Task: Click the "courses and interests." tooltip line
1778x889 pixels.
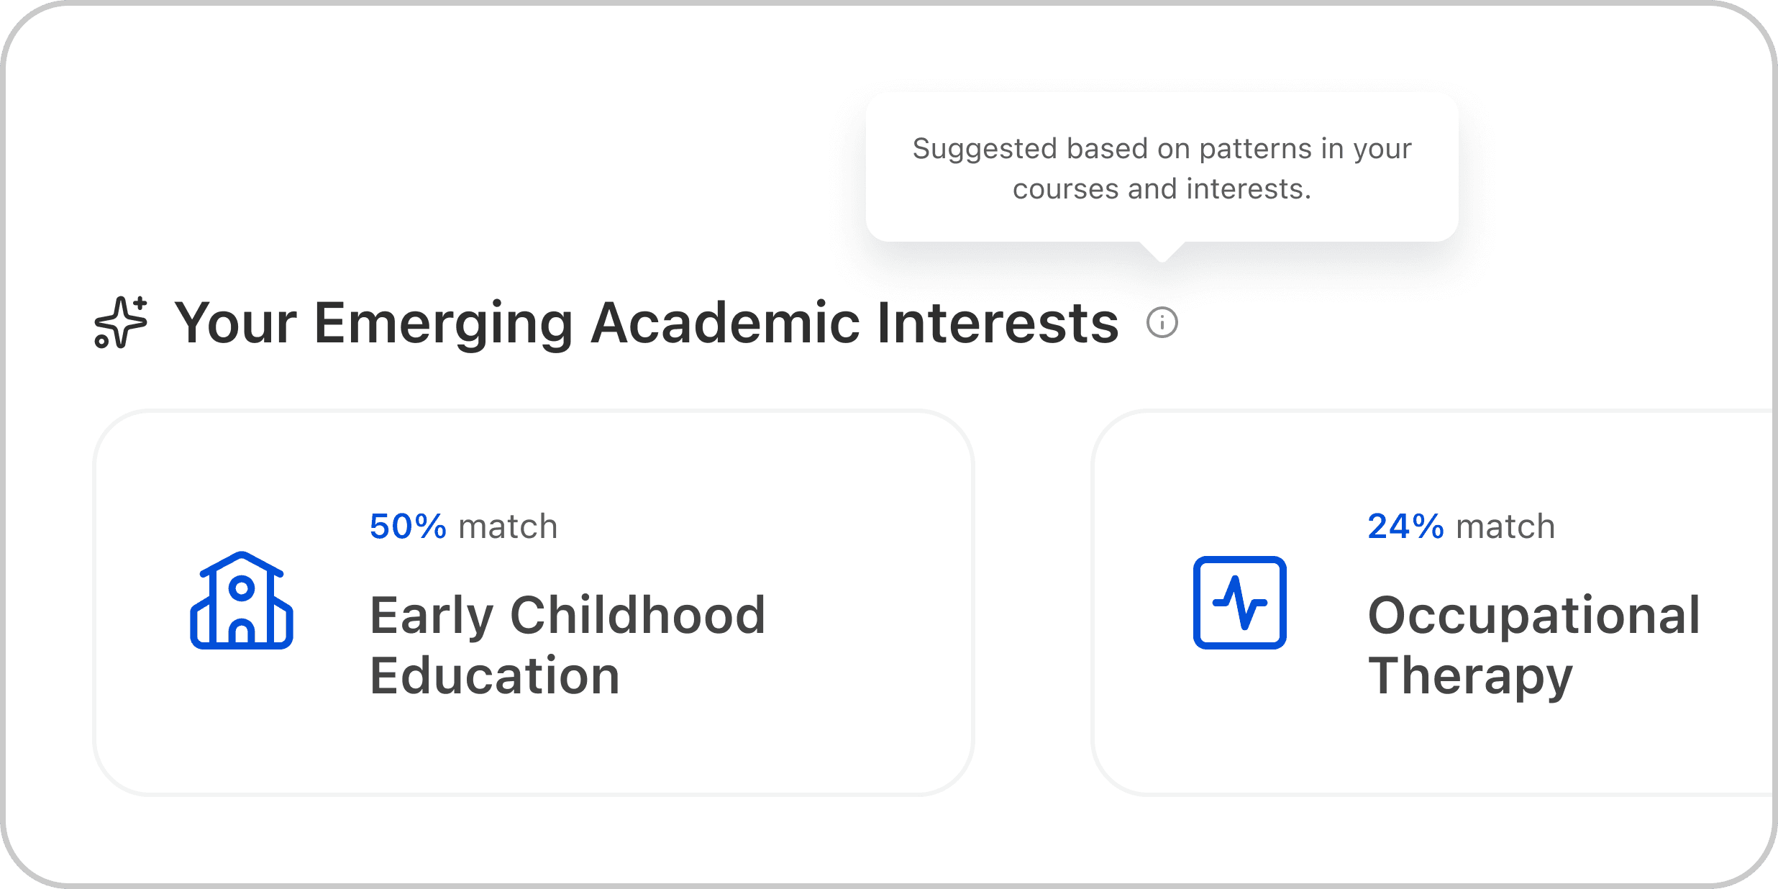Action: pos(1162,189)
